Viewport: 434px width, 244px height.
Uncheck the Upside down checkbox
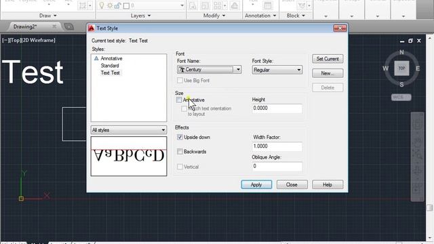pyautogui.click(x=180, y=137)
